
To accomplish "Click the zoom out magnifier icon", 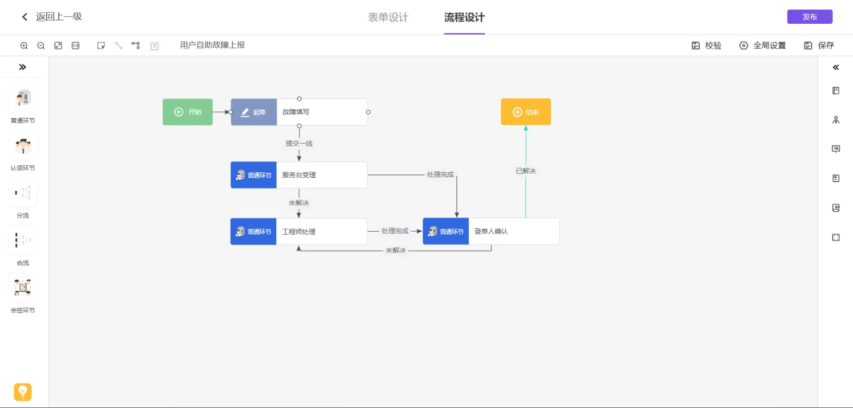I will (41, 46).
